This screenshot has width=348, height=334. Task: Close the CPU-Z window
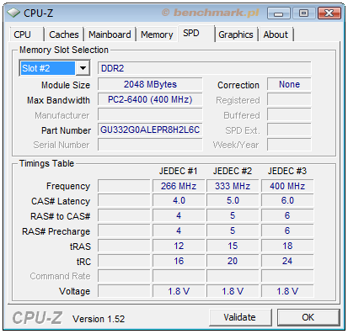tap(329, 13)
